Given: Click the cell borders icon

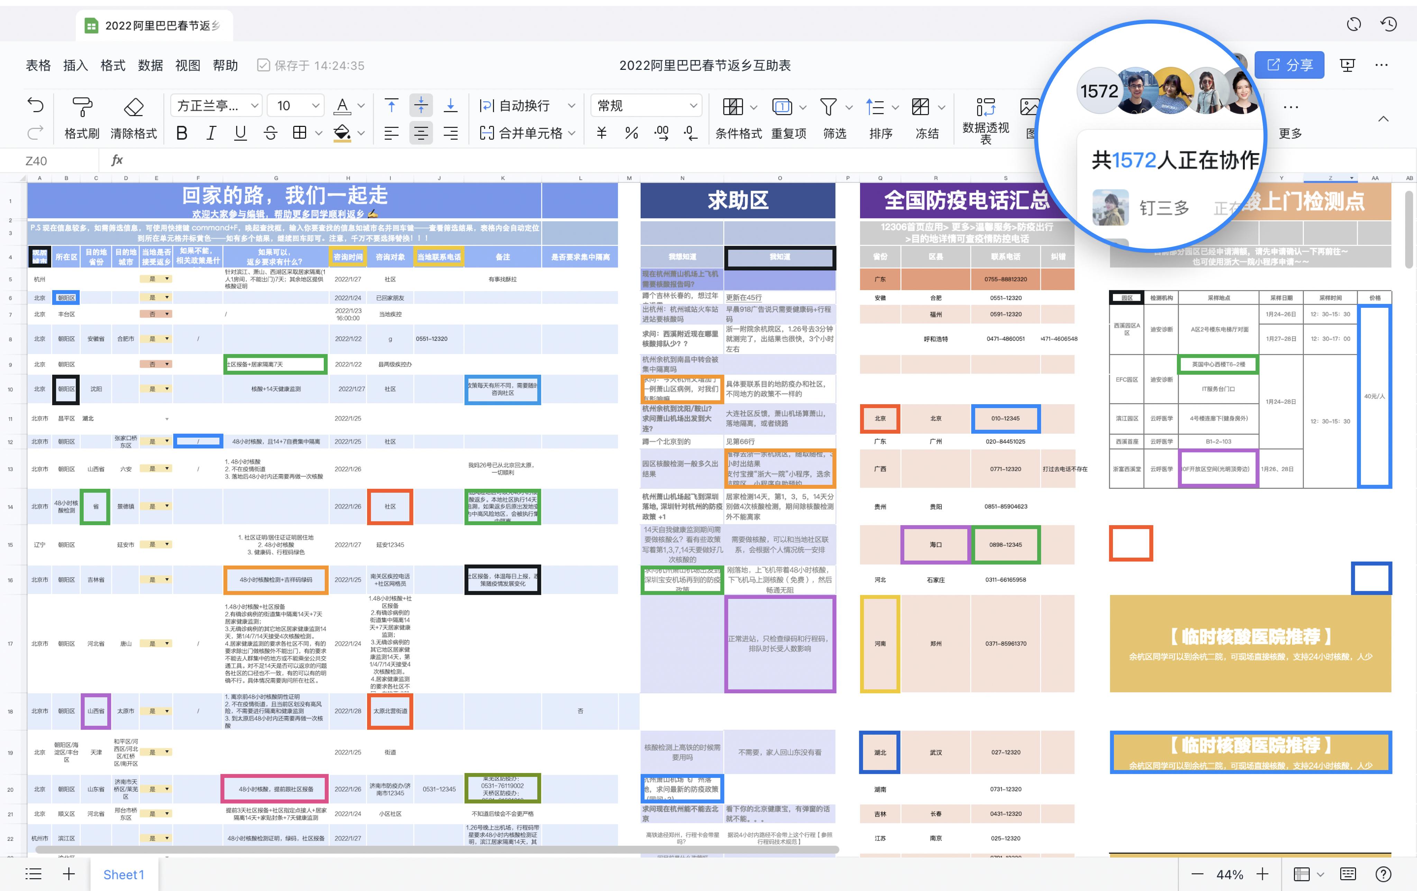Looking at the screenshot, I should (x=300, y=133).
